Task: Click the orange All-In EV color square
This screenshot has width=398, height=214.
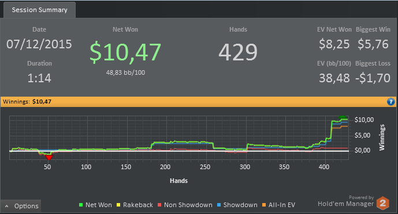Action: click(x=264, y=205)
